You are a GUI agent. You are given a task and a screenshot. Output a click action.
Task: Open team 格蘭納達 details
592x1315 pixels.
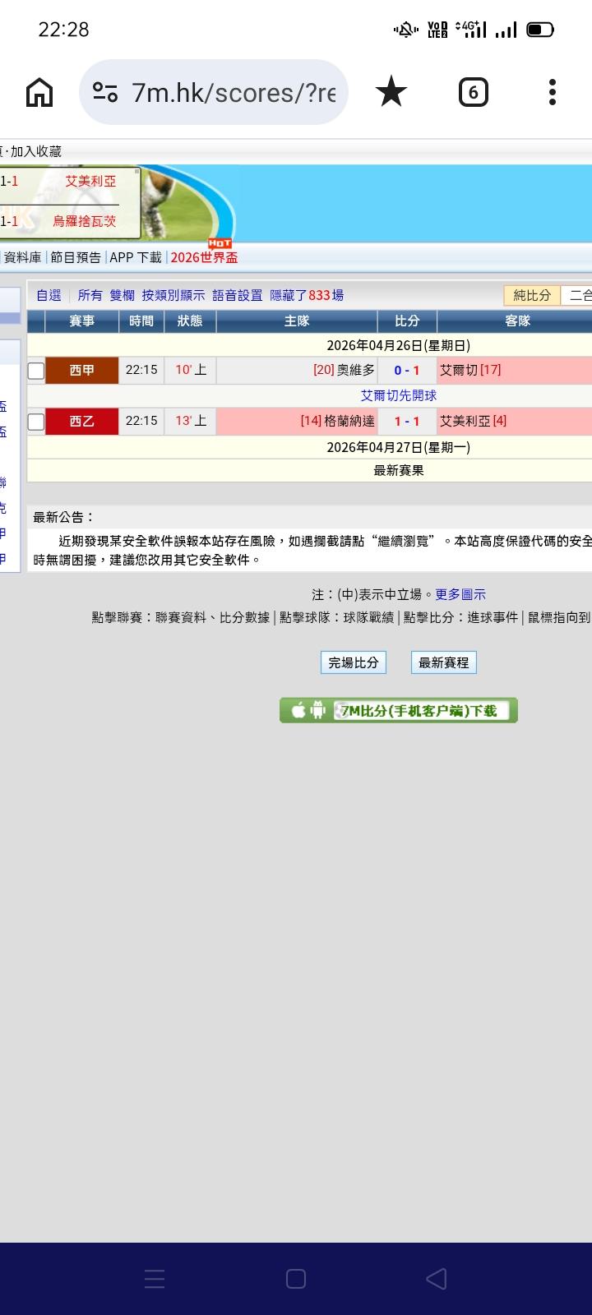pyautogui.click(x=349, y=421)
